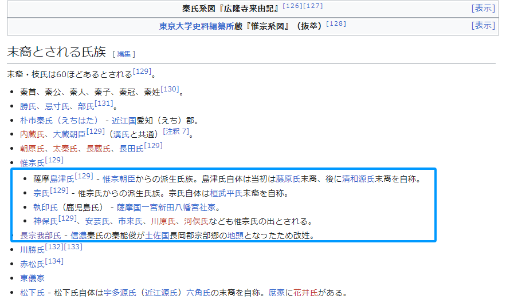
Task: Open citation [129] right after 大蔵朝臣
Action: pyautogui.click(x=96, y=131)
